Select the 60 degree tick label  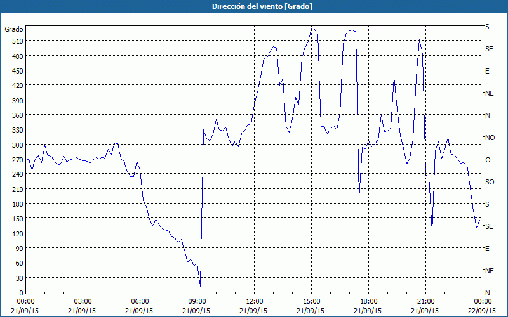(19, 263)
